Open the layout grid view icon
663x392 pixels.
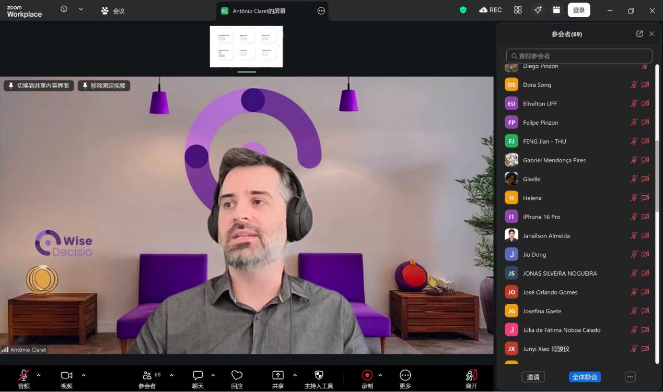tap(518, 10)
